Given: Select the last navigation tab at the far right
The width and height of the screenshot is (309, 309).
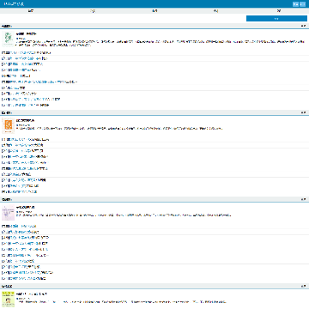Looking at the screenshot, I should (278, 11).
